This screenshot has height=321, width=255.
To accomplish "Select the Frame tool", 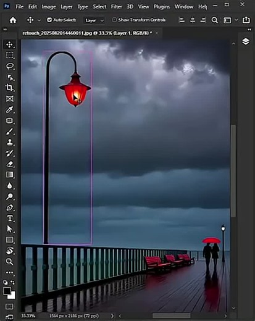I will point(9,99).
